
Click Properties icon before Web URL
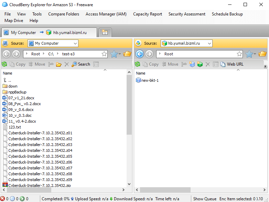coord(215,65)
